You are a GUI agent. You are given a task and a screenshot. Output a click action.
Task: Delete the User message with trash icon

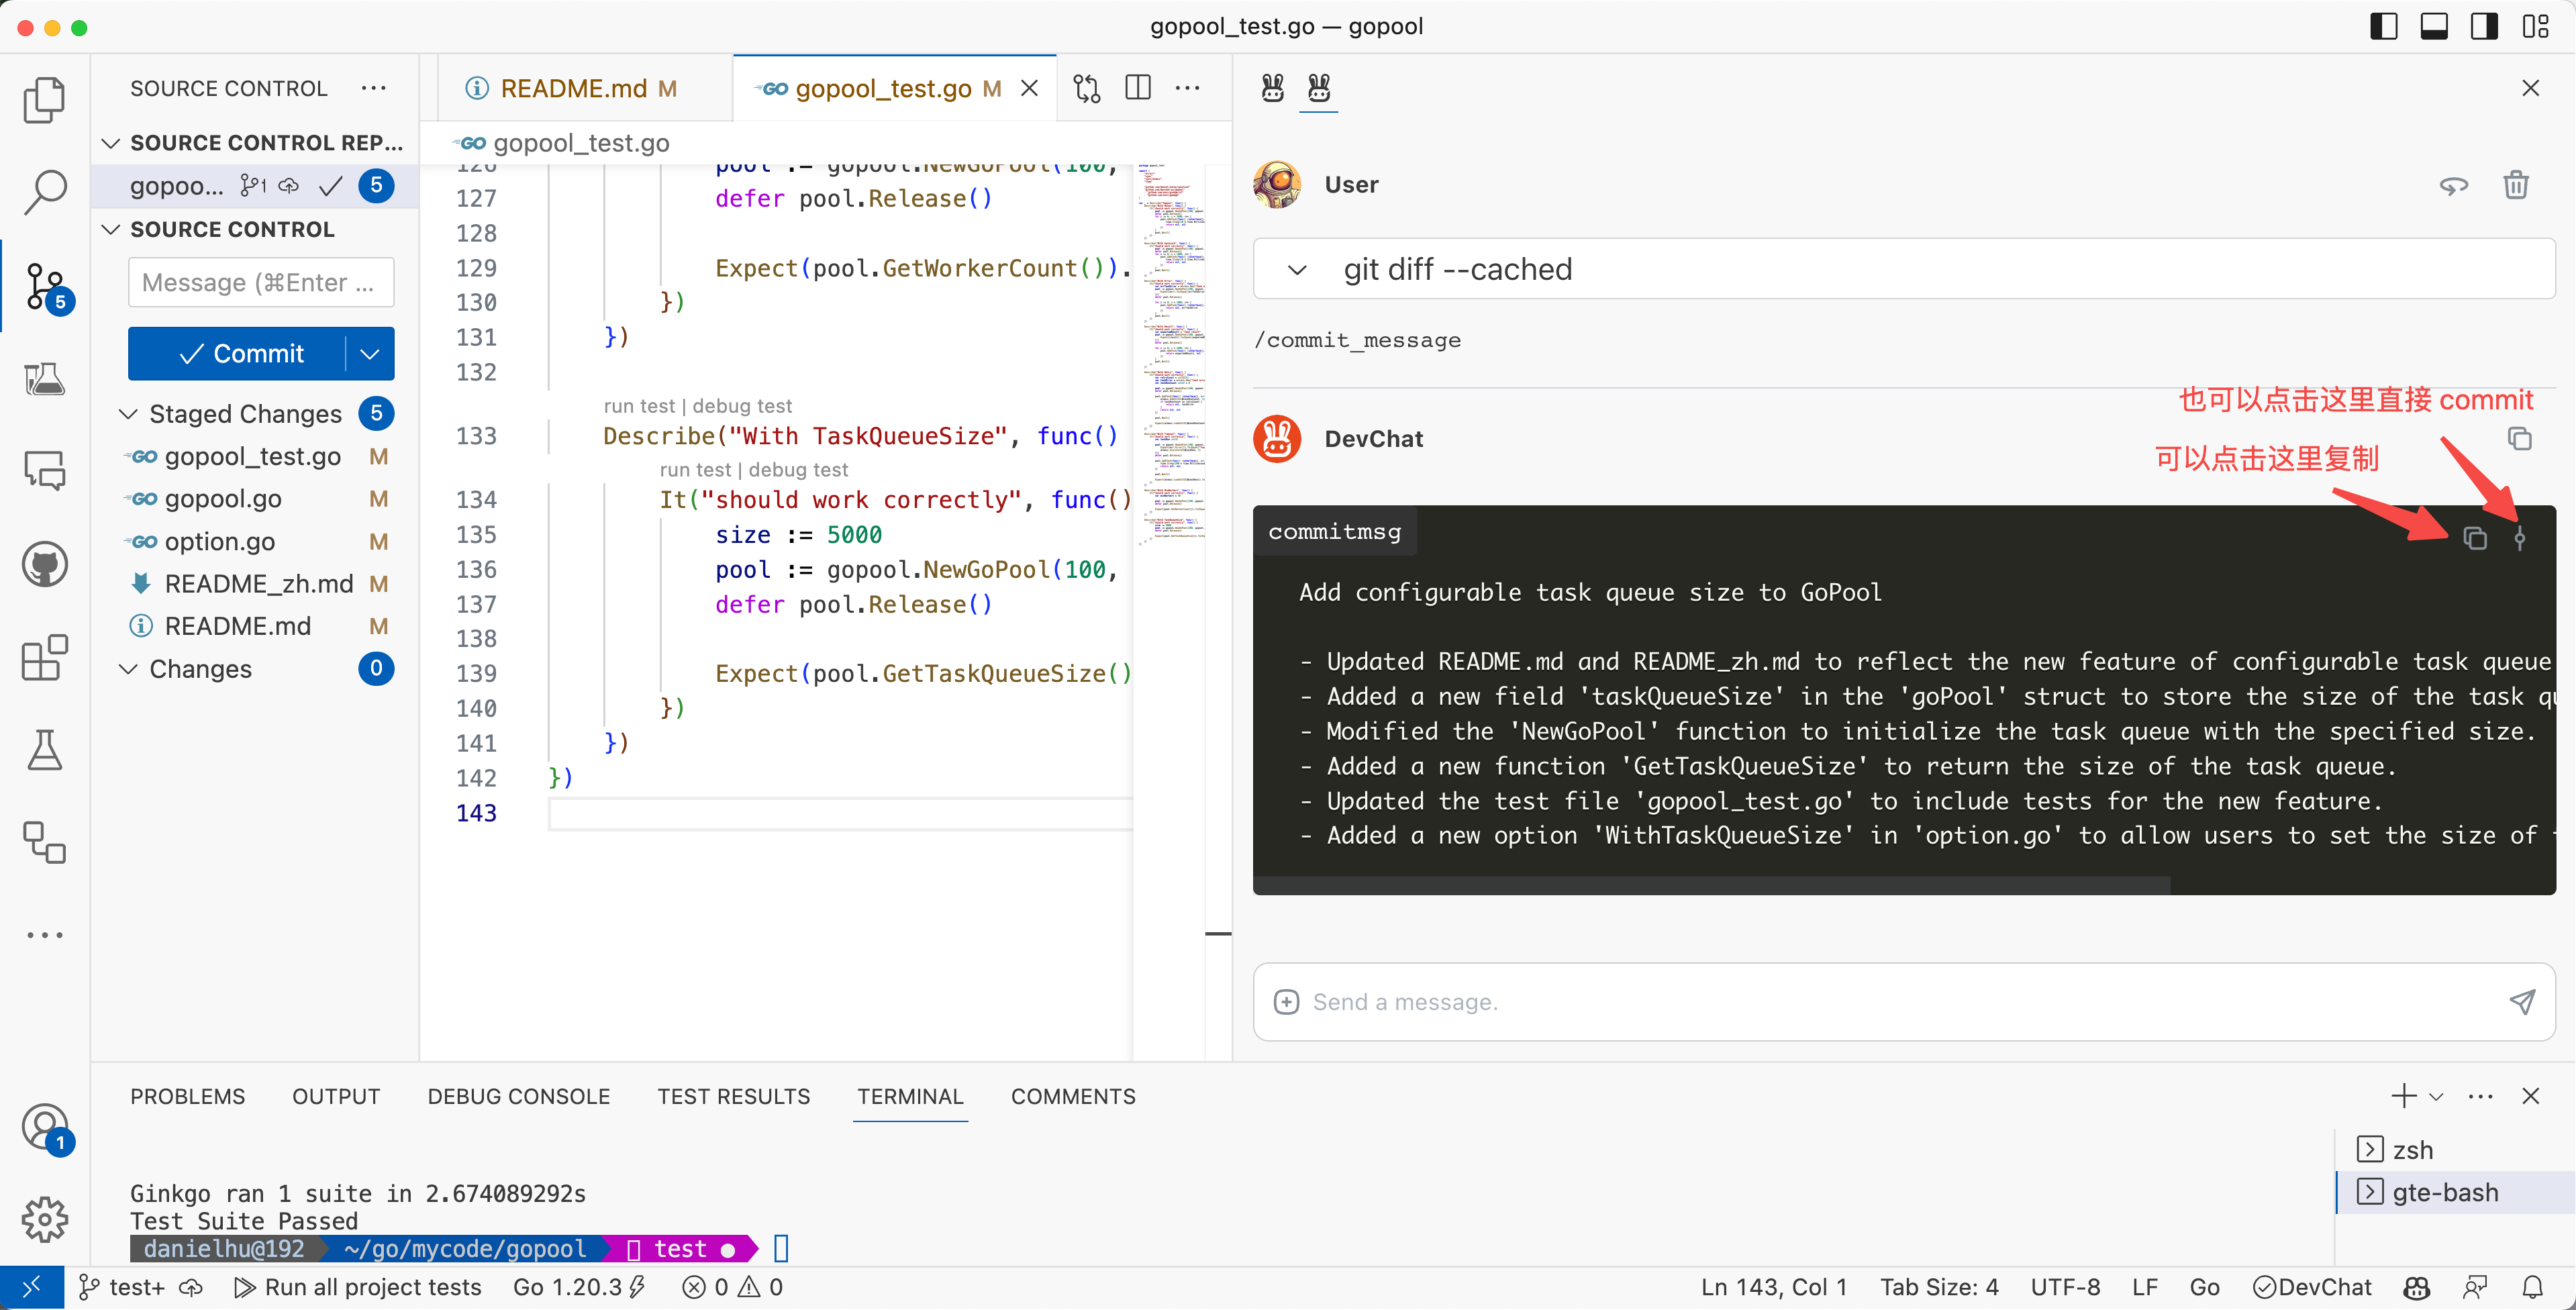(x=2515, y=185)
